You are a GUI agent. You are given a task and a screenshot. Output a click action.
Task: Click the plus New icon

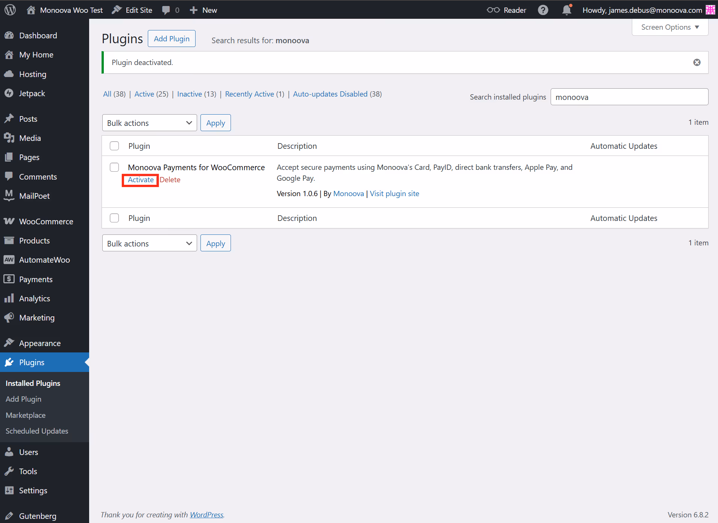pos(194,10)
